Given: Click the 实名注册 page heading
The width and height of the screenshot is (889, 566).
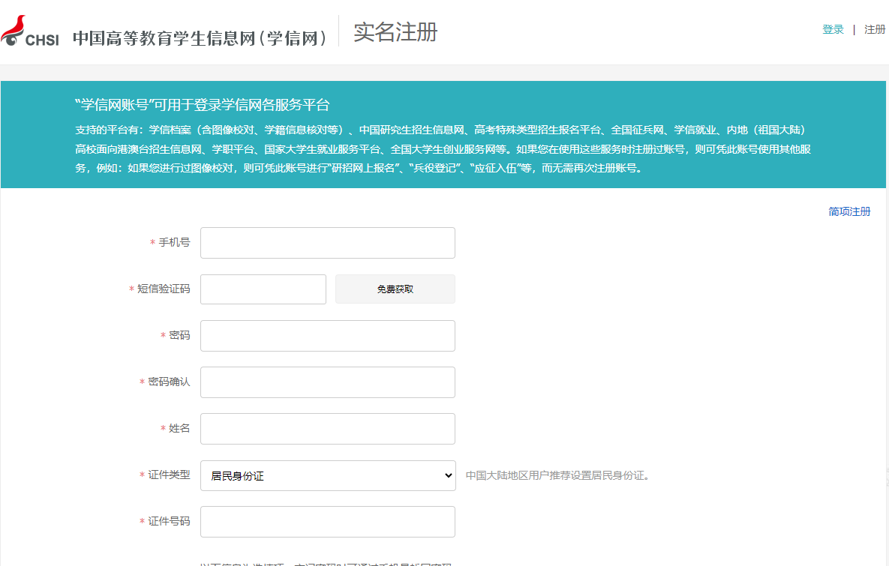Looking at the screenshot, I should pos(395,32).
